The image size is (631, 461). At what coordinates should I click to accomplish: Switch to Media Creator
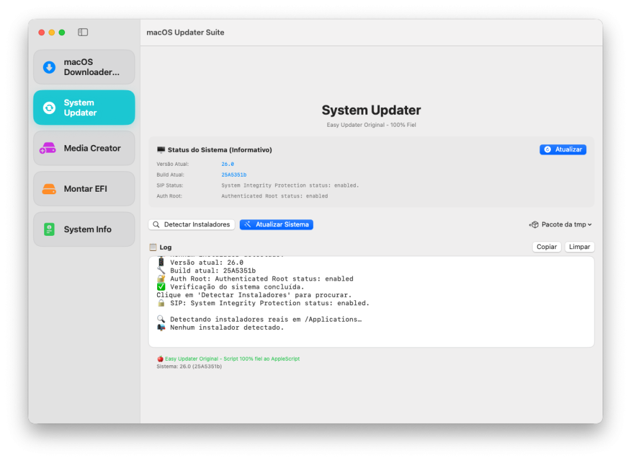coord(84,148)
